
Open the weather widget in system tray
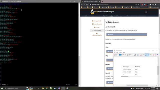[137, 88]
